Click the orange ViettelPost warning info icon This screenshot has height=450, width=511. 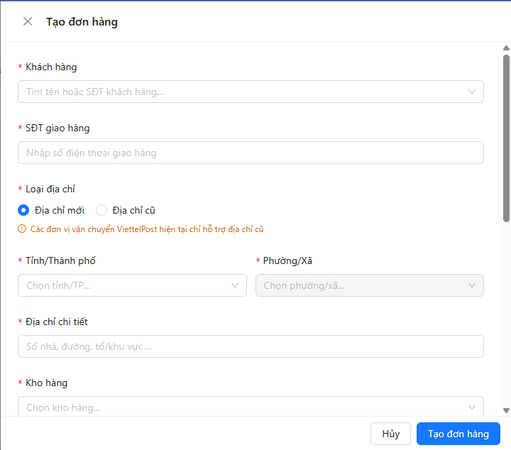tap(22, 229)
